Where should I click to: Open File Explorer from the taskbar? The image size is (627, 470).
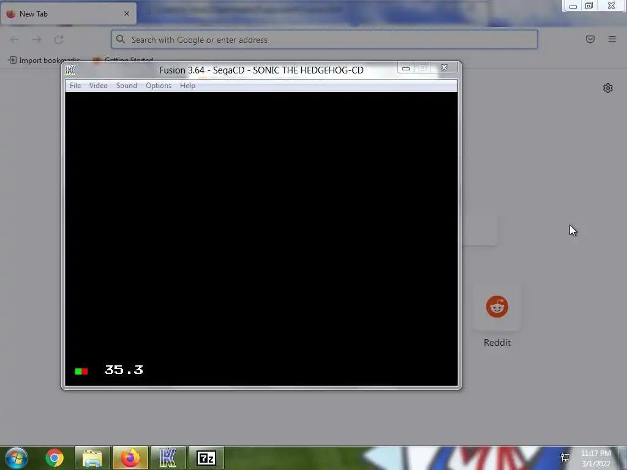[92, 458]
